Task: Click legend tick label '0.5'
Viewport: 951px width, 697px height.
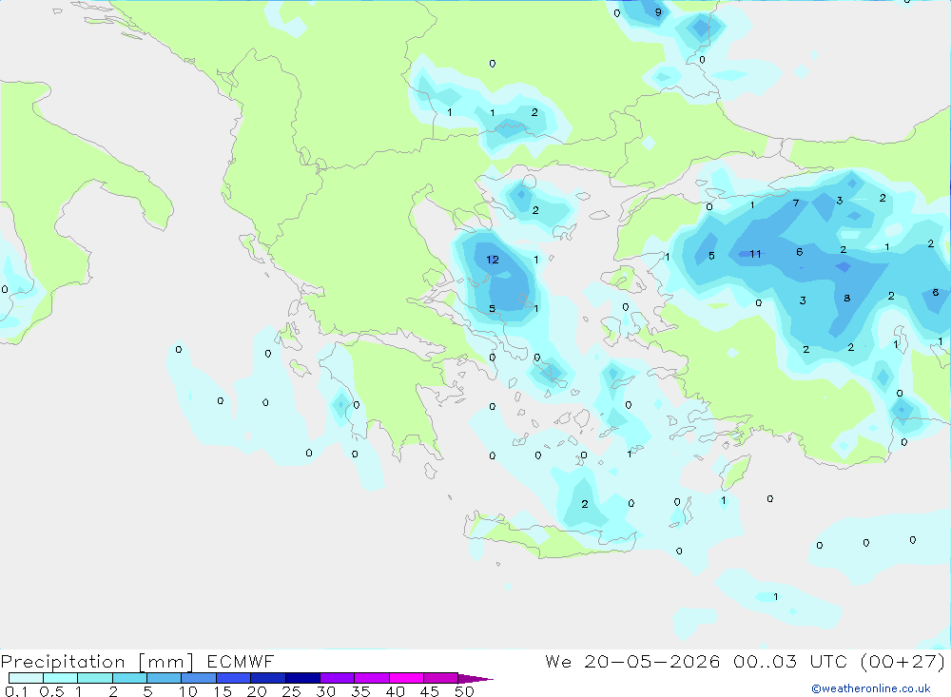Action: 51,691
